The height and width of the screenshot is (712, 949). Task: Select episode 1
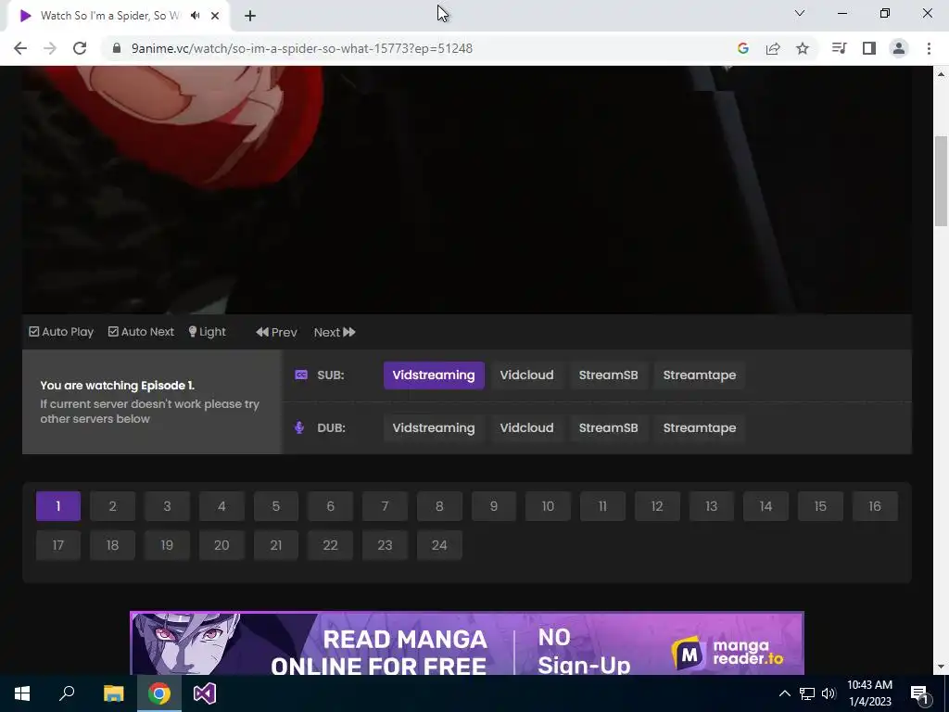click(x=58, y=506)
